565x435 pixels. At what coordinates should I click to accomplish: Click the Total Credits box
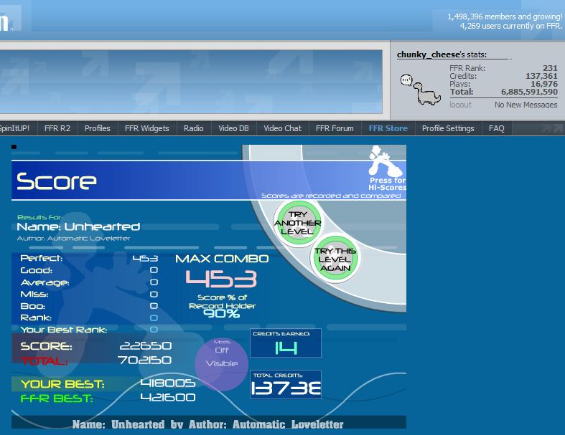click(x=286, y=385)
